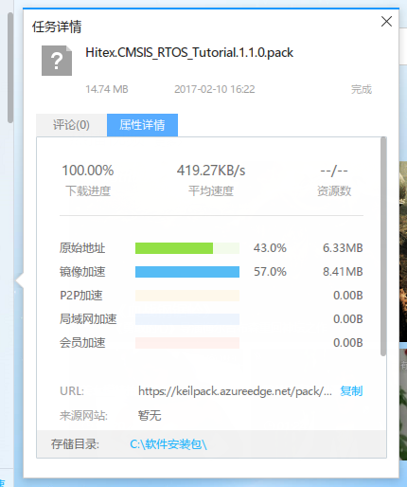The width and height of the screenshot is (407, 487).
Task: Click the 57.0% percentage value
Action: [270, 272]
